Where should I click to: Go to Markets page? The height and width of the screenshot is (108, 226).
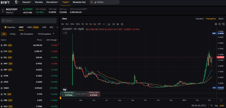pos(39,2)
